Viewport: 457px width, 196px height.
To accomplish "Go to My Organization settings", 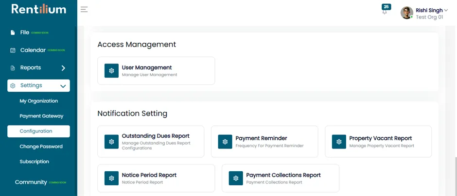I will pos(39,101).
